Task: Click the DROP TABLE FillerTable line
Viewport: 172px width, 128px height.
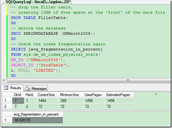Action: pos(39,18)
